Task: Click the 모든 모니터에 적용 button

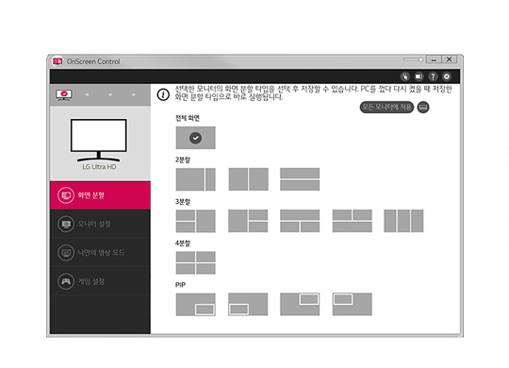Action: pyautogui.click(x=386, y=107)
